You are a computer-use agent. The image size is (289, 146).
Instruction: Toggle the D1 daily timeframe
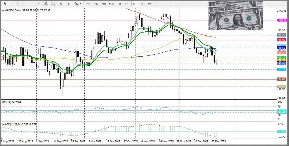click(x=135, y=4)
